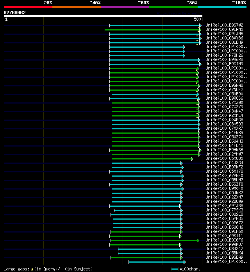This screenshot has height=272, width=250.
Task: Select the UniRef100_A2YHW7 entry
Action: coord(224,154)
